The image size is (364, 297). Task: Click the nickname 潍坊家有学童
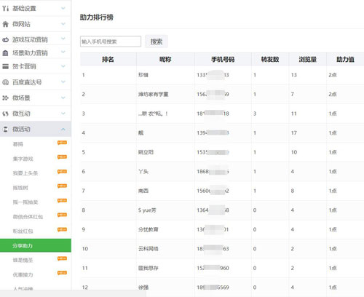point(153,94)
